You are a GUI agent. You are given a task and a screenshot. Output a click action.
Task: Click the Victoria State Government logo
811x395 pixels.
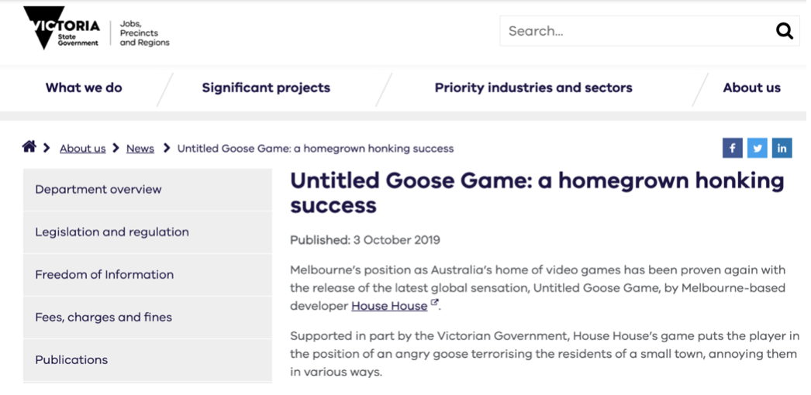pos(61,28)
